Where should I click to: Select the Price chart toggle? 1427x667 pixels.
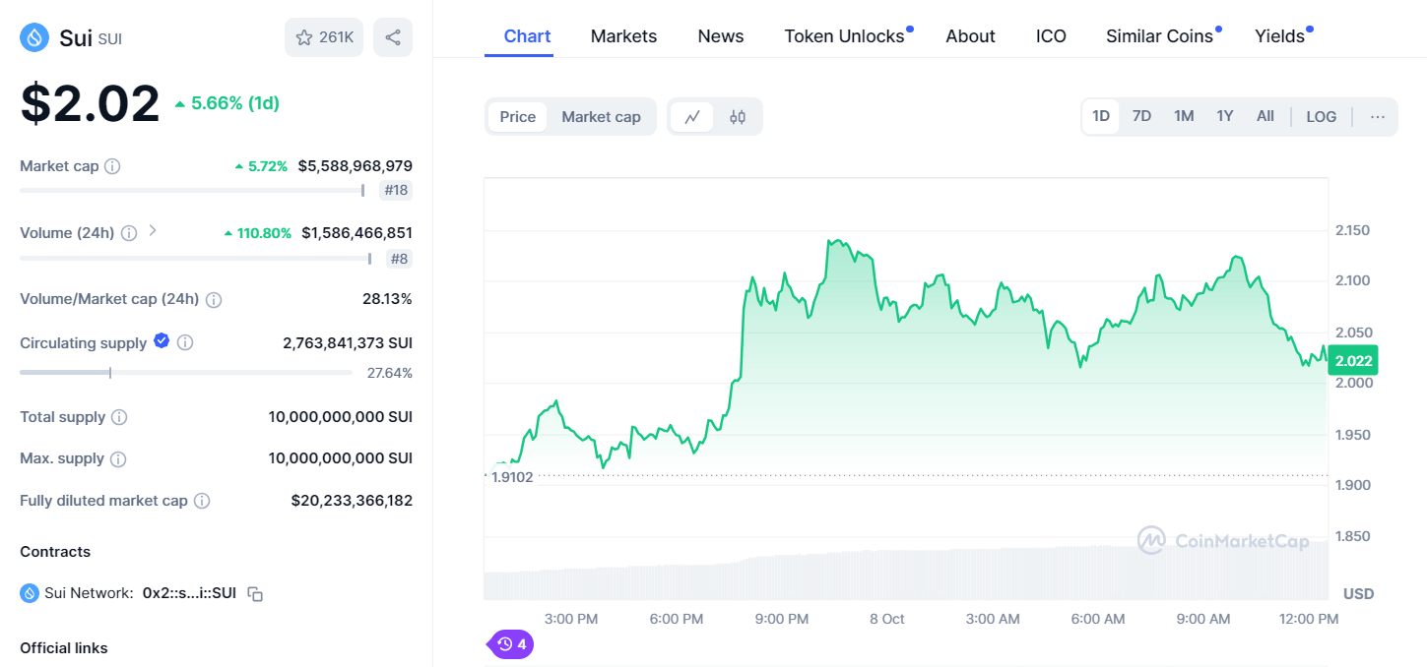click(x=517, y=117)
